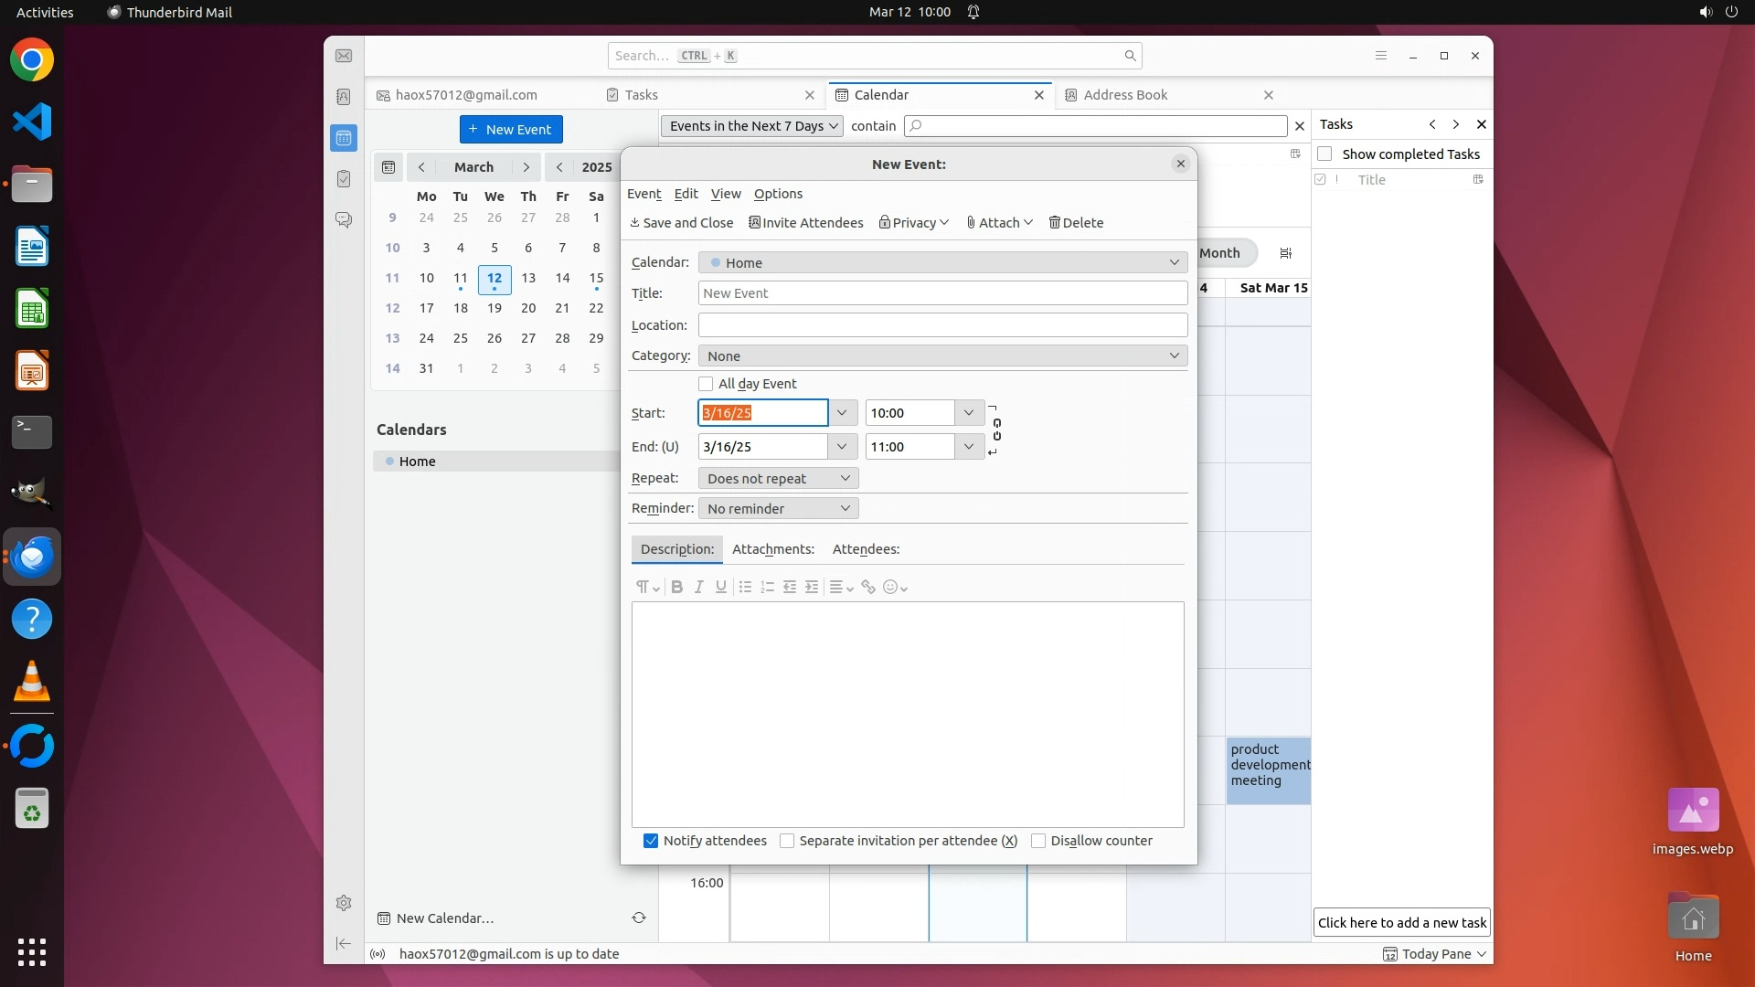
Task: Click the insert link icon
Action: click(867, 587)
